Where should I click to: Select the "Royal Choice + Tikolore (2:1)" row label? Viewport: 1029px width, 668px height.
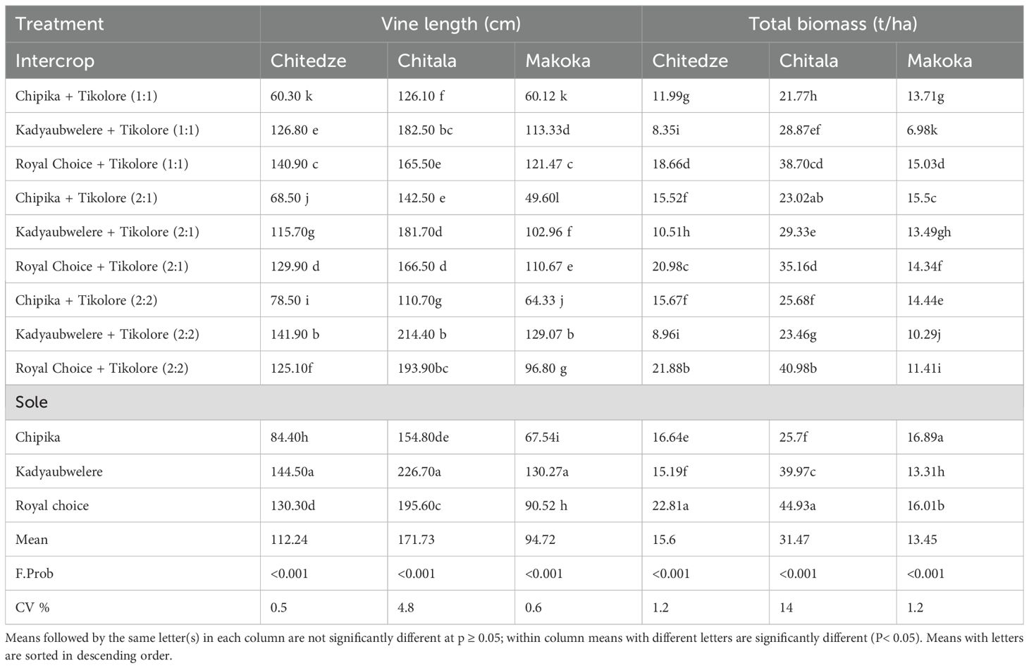101,266
